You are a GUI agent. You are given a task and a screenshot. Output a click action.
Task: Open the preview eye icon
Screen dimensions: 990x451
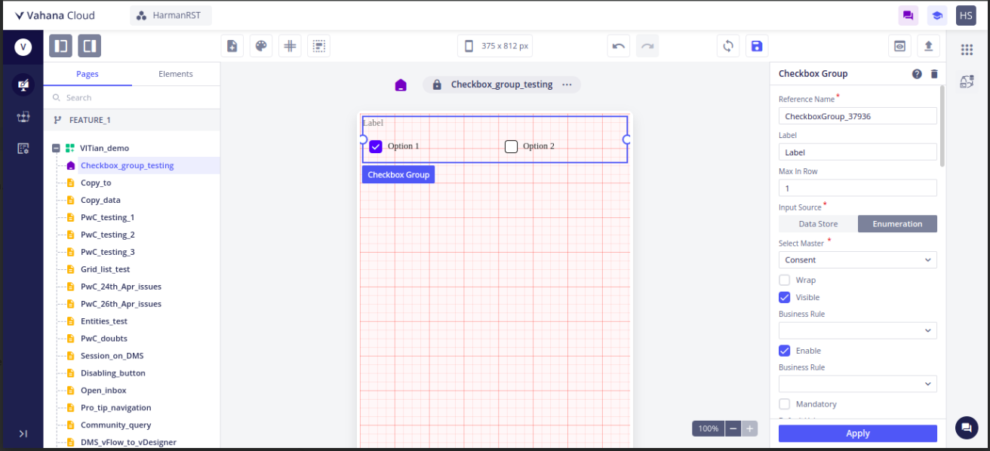coord(899,46)
